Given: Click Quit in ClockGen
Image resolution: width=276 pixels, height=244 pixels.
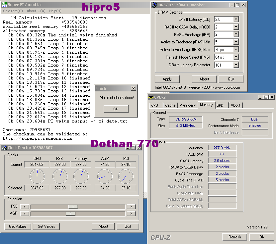Looking at the screenshot, I should 128,226.
